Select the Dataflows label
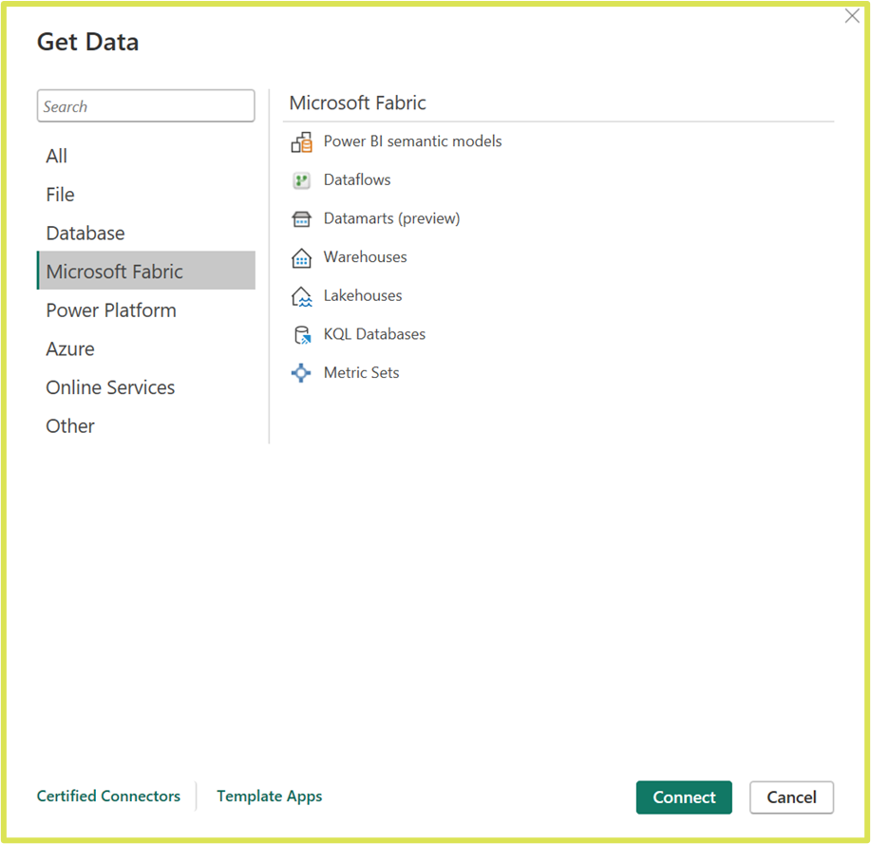This screenshot has width=871, height=844. tap(357, 179)
